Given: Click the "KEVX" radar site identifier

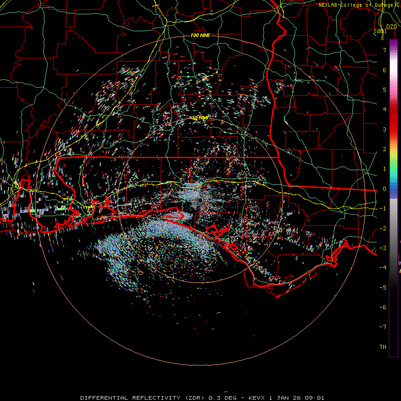Looking at the screenshot, I should click(x=257, y=398).
